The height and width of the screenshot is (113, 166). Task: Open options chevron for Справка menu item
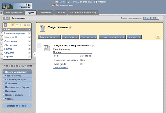(x=29, y=57)
